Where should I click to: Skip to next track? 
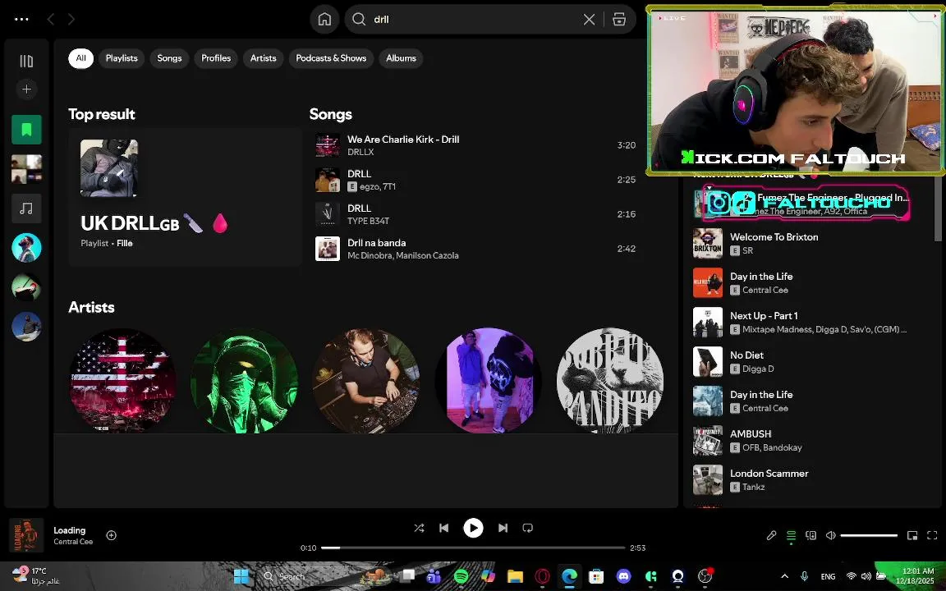(x=503, y=528)
